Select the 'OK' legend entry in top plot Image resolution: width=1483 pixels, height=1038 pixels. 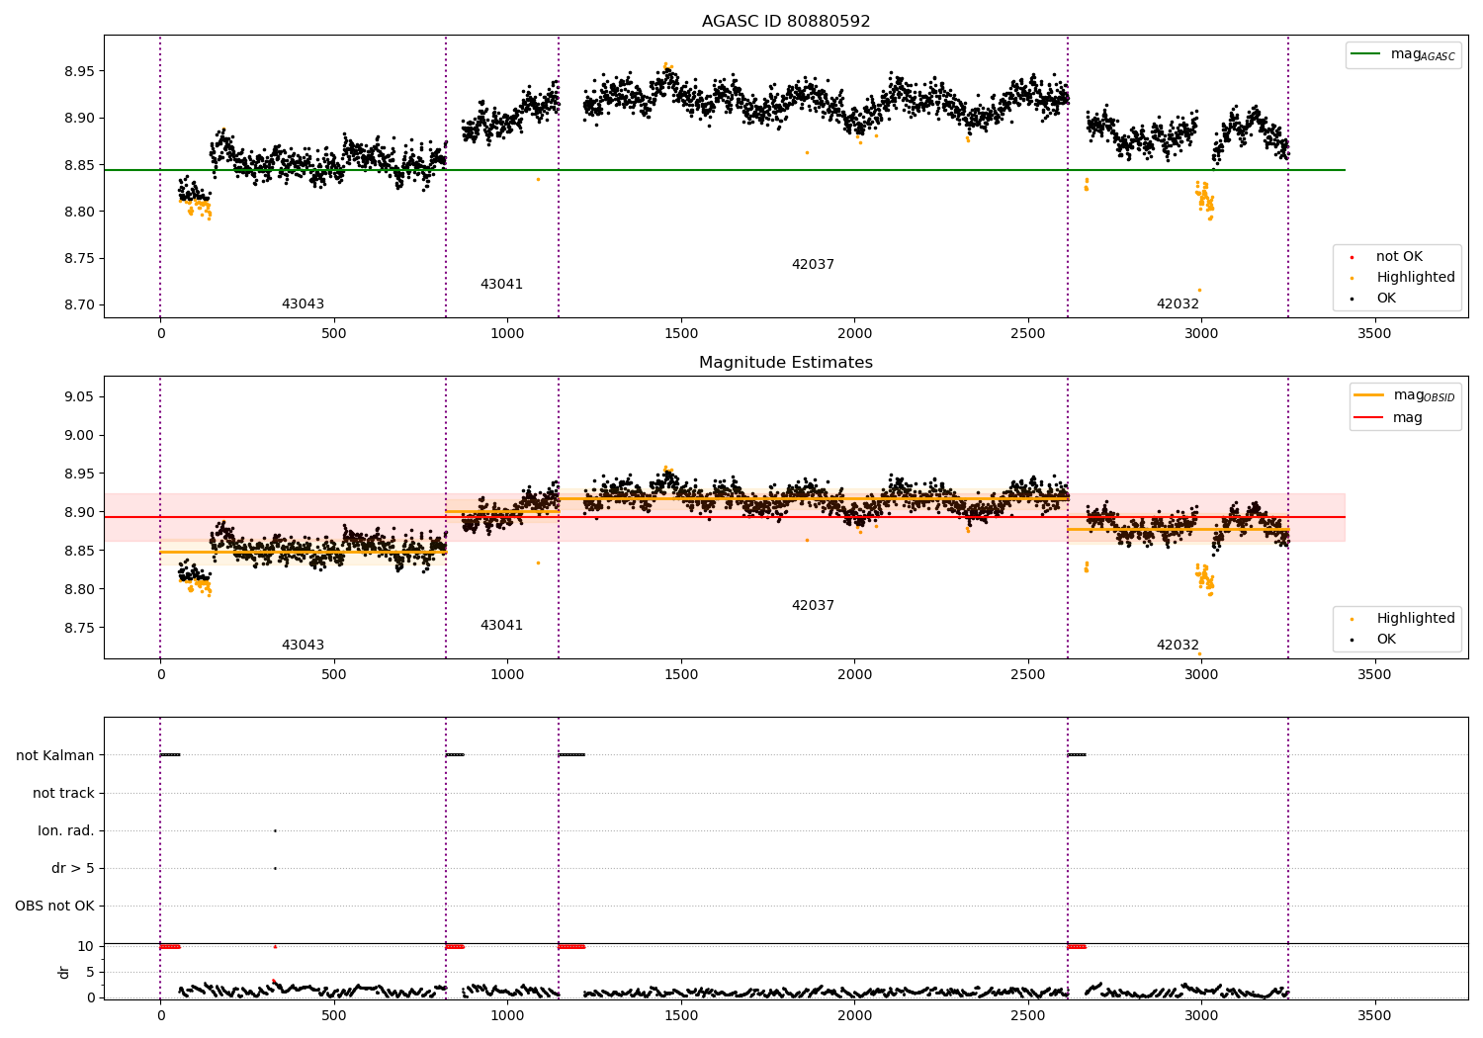1375,299
